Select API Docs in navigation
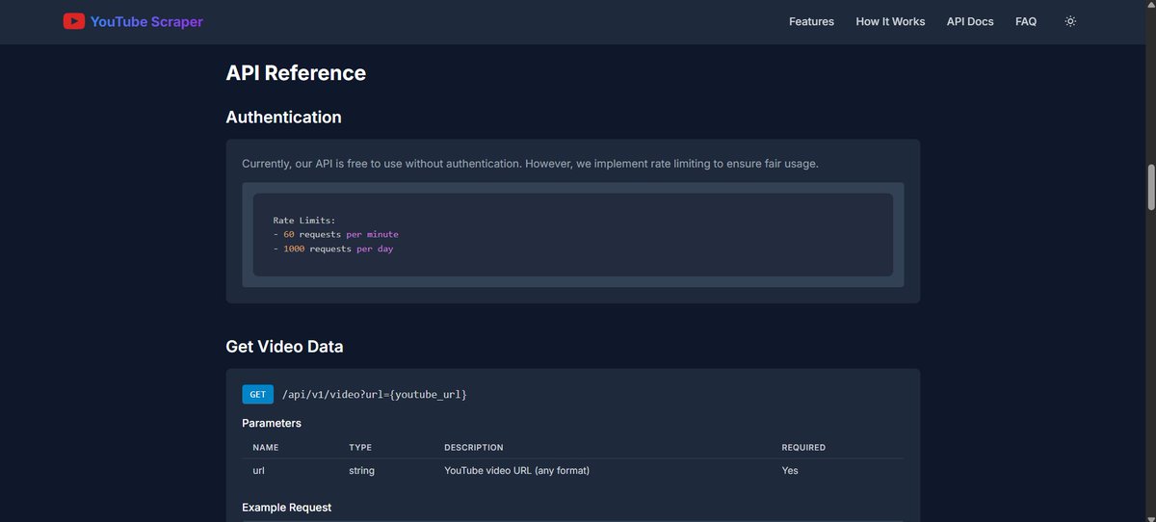This screenshot has height=522, width=1156. (x=970, y=21)
